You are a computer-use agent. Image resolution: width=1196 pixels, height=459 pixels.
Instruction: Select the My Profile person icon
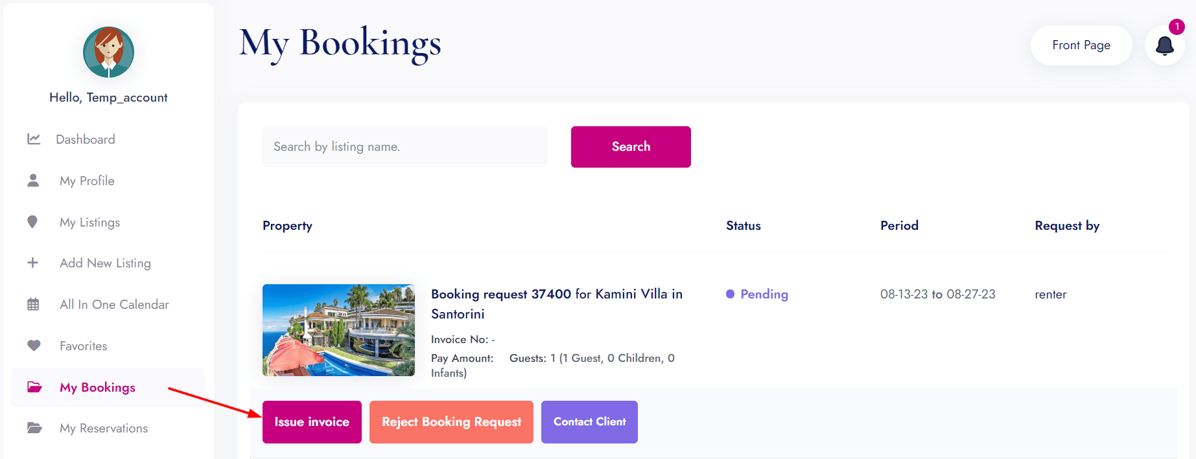pyautogui.click(x=34, y=181)
